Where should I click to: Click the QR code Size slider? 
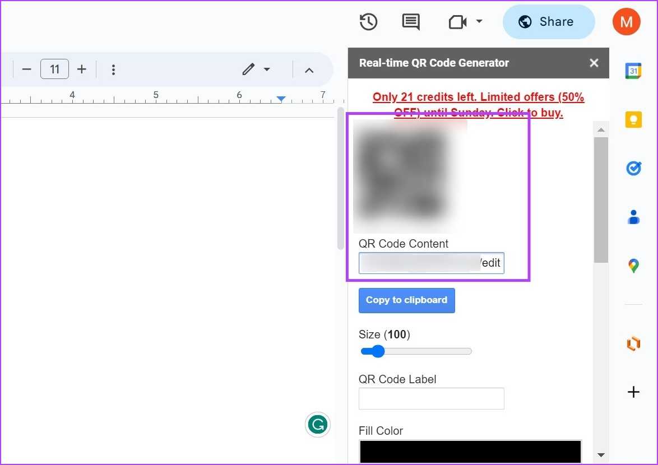[415, 351]
